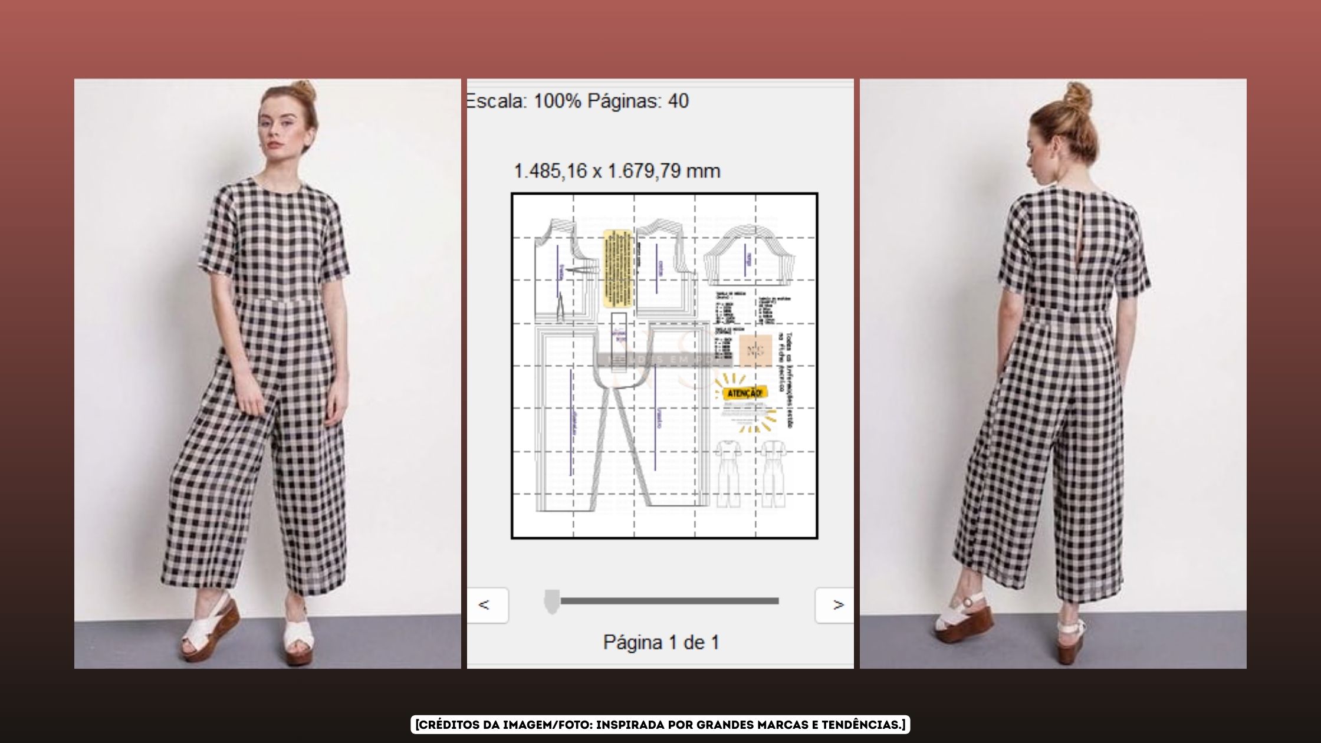Screen dimensions: 1321x743
Task: Click the yellow instructions note box
Action: [x=618, y=268]
